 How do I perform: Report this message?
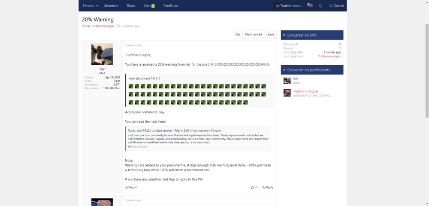[x=131, y=188]
